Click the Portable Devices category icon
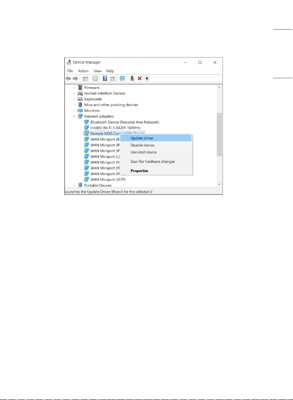The width and height of the screenshot is (293, 400). pyautogui.click(x=80, y=185)
